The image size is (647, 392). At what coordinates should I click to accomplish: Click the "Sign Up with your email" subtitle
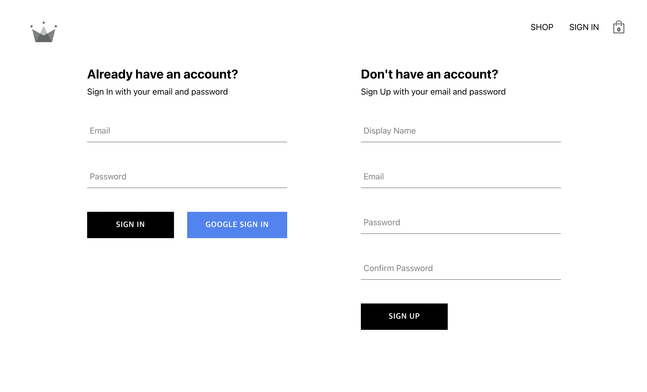(x=433, y=92)
